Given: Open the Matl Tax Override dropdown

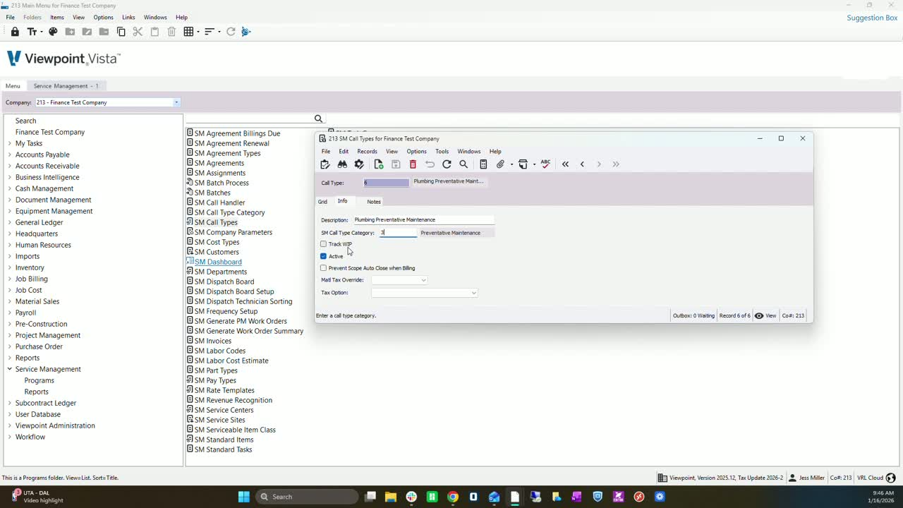Looking at the screenshot, I should tap(423, 280).
